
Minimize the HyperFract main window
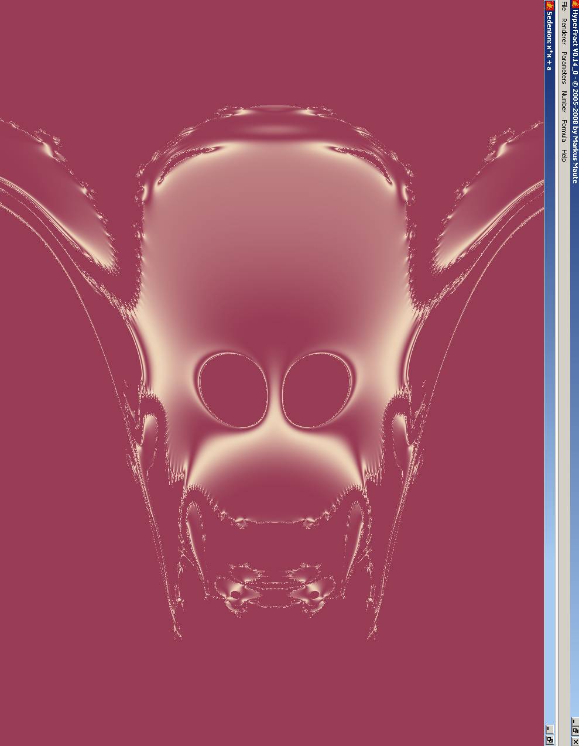[x=575, y=721]
